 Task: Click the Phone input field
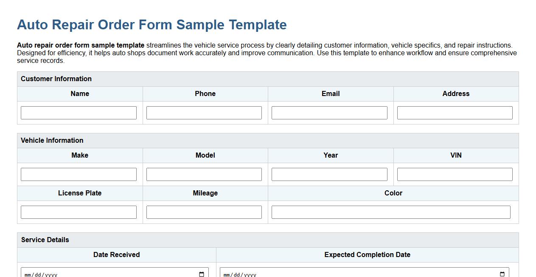point(204,112)
